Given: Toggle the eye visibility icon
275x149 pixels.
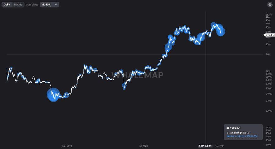Looking at the screenshot, I should click(x=270, y=5).
